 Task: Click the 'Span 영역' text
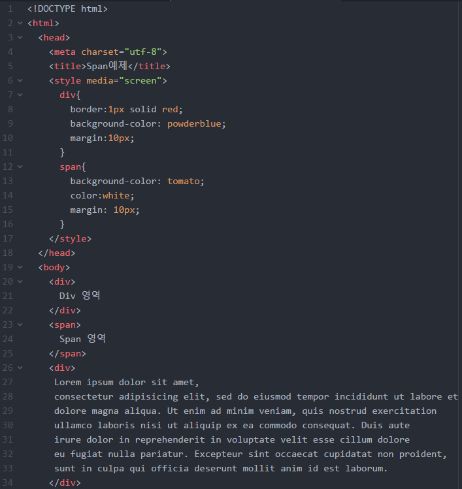tap(83, 339)
